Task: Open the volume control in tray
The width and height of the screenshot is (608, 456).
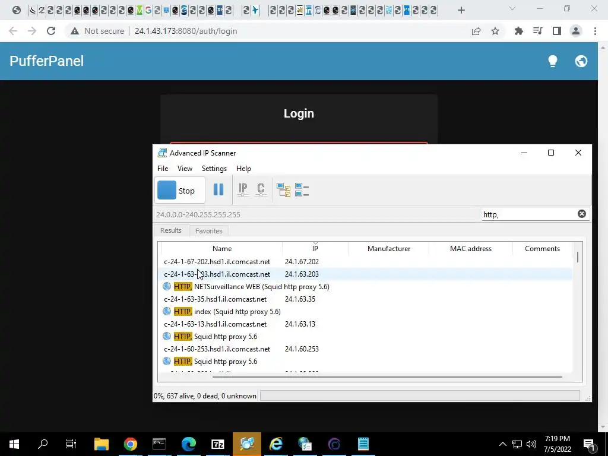Action: [531, 444]
